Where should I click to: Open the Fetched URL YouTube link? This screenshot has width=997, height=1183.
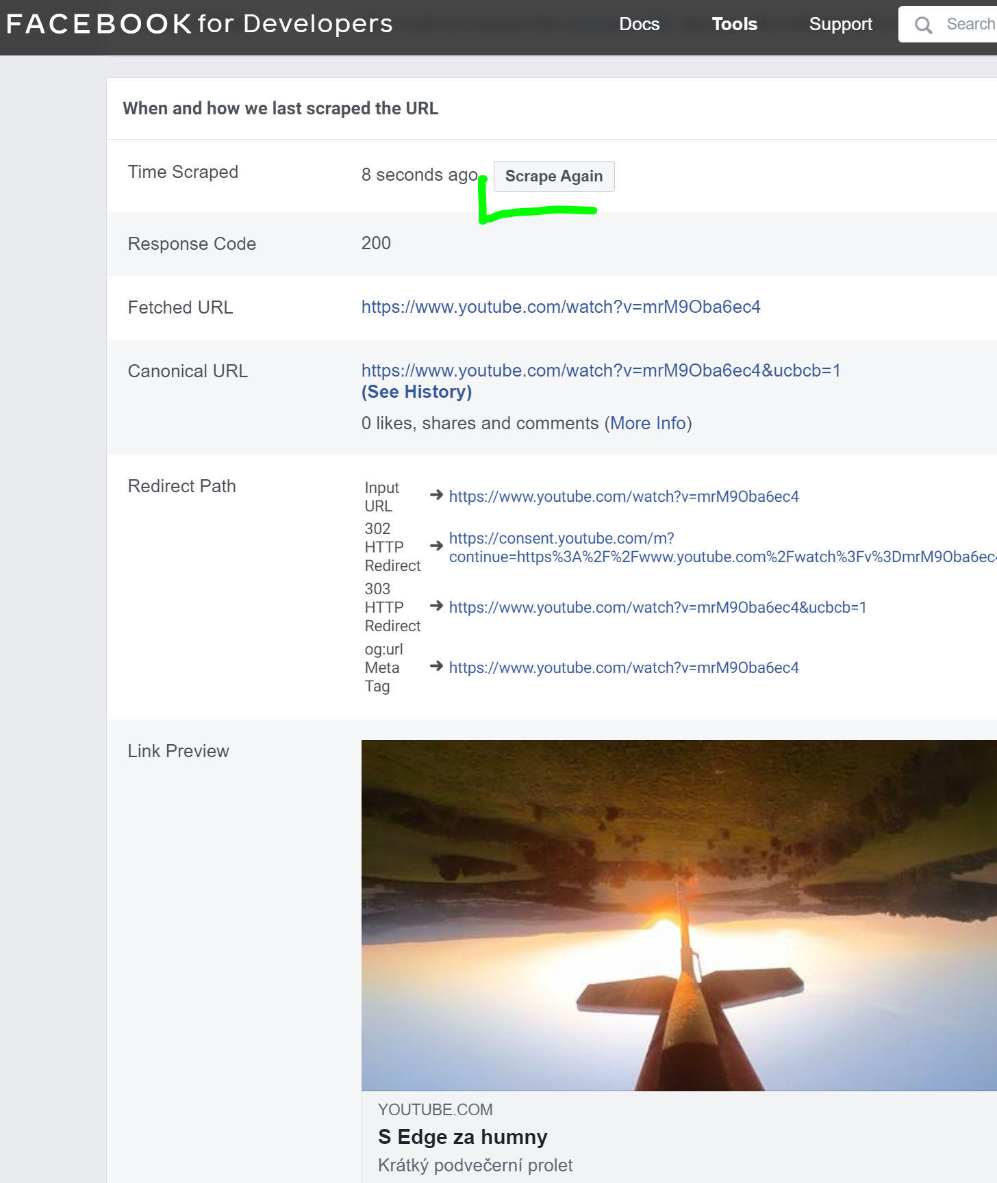(x=560, y=307)
